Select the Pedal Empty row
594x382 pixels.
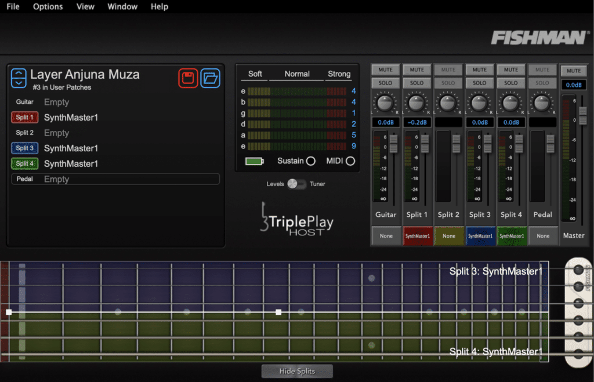click(115, 179)
